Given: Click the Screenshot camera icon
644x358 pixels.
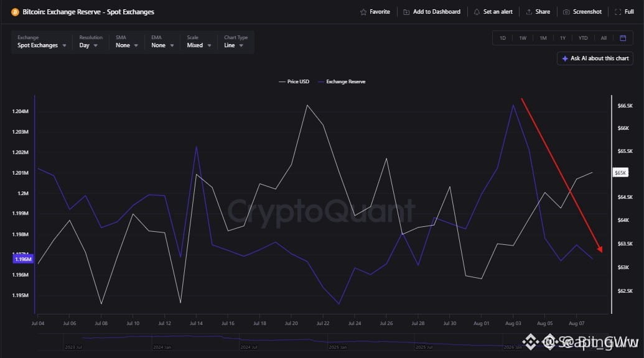Looking at the screenshot, I should tap(566, 12).
